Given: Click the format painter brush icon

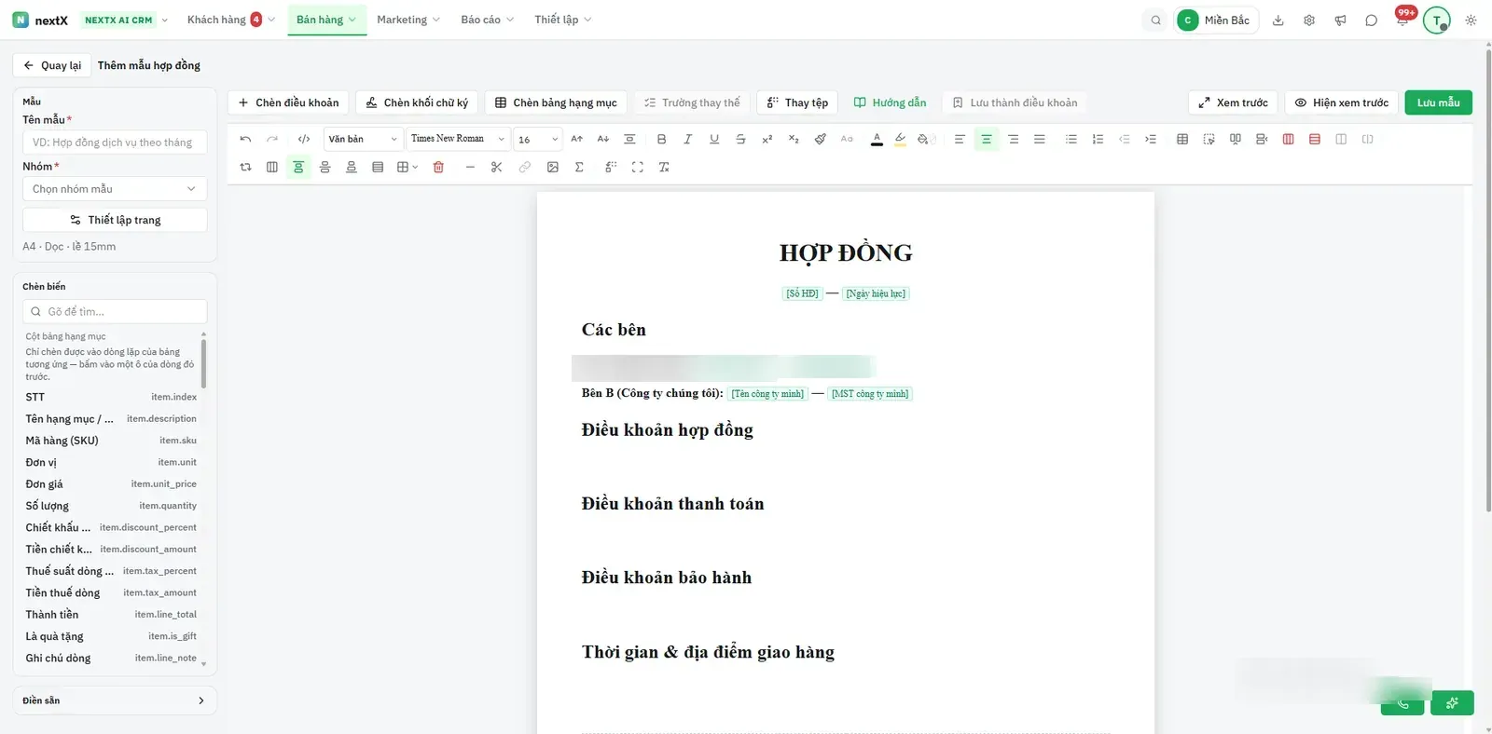Looking at the screenshot, I should point(820,140).
